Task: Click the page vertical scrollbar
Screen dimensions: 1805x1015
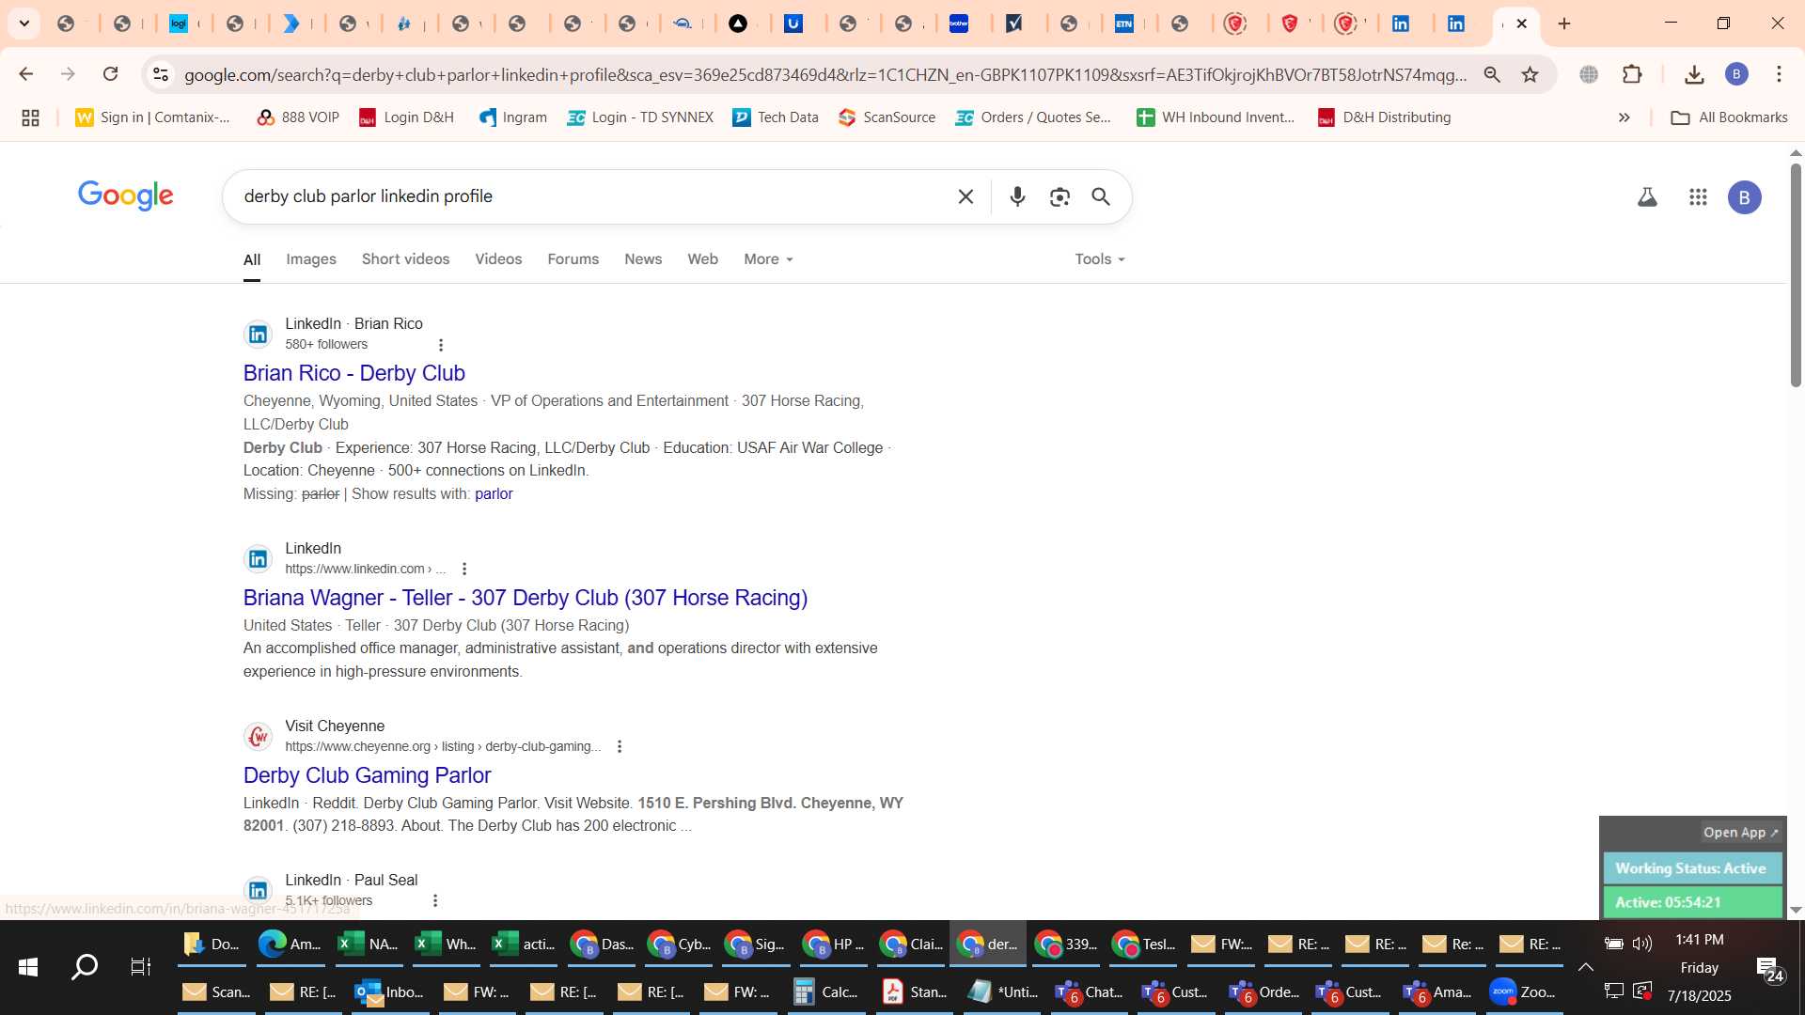Action: pyautogui.click(x=1796, y=275)
